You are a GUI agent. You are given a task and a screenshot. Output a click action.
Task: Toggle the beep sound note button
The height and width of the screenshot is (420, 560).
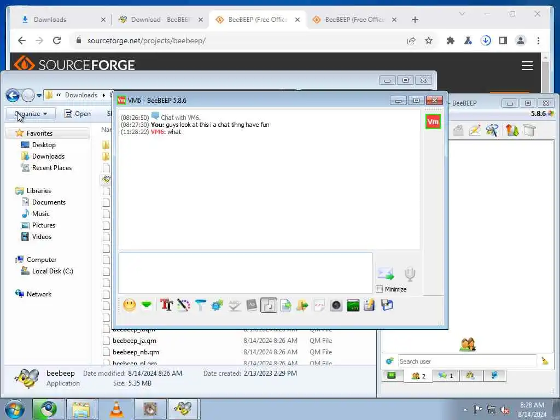(x=269, y=305)
